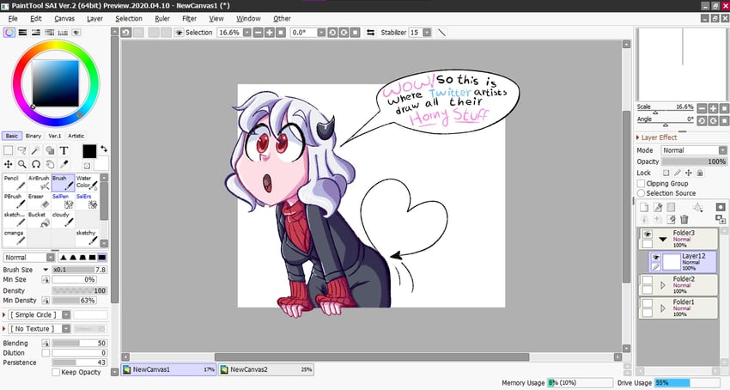
Task: Show the Folder1 layer group
Action: [x=648, y=303]
